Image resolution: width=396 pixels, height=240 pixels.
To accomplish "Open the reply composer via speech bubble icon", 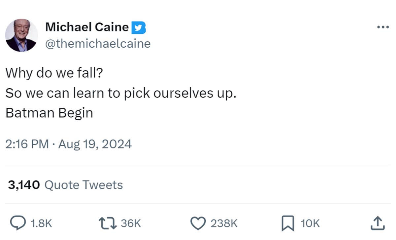I will (18, 223).
